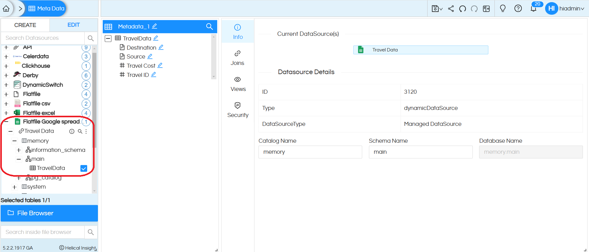
Task: Edit the Travel Cost column
Action: click(160, 65)
